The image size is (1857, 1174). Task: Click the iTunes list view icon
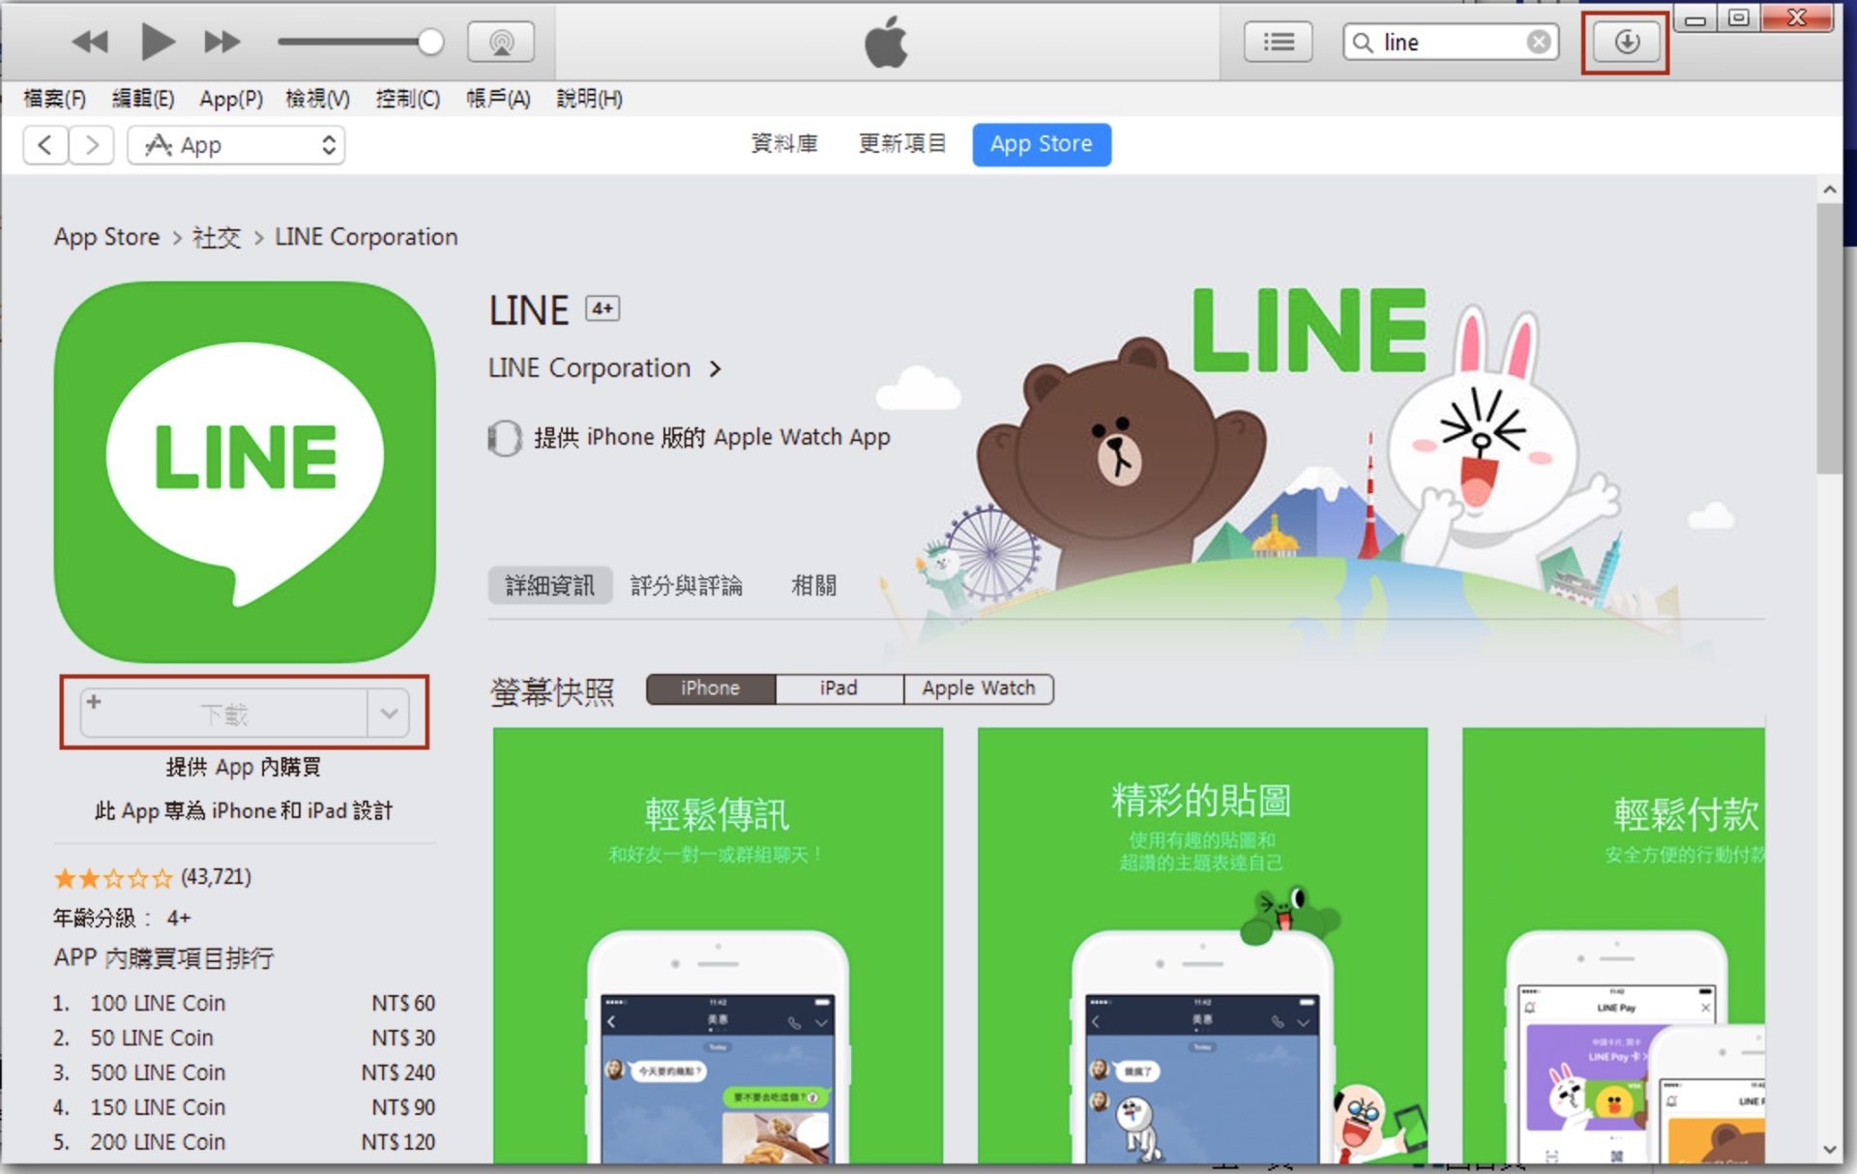point(1276,40)
